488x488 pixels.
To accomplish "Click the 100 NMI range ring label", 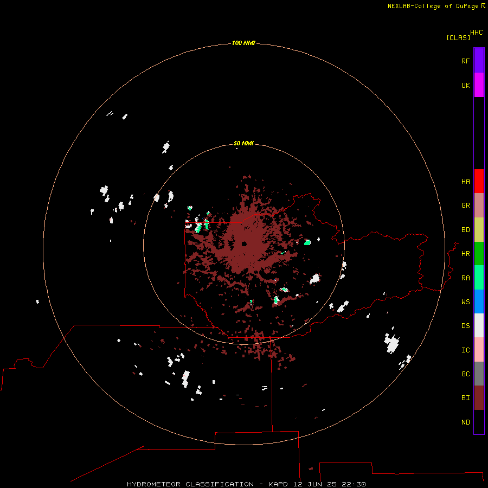I will (243, 43).
